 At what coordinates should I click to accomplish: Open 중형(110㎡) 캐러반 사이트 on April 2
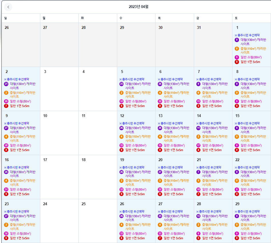pyautogui.click(x=23, y=94)
